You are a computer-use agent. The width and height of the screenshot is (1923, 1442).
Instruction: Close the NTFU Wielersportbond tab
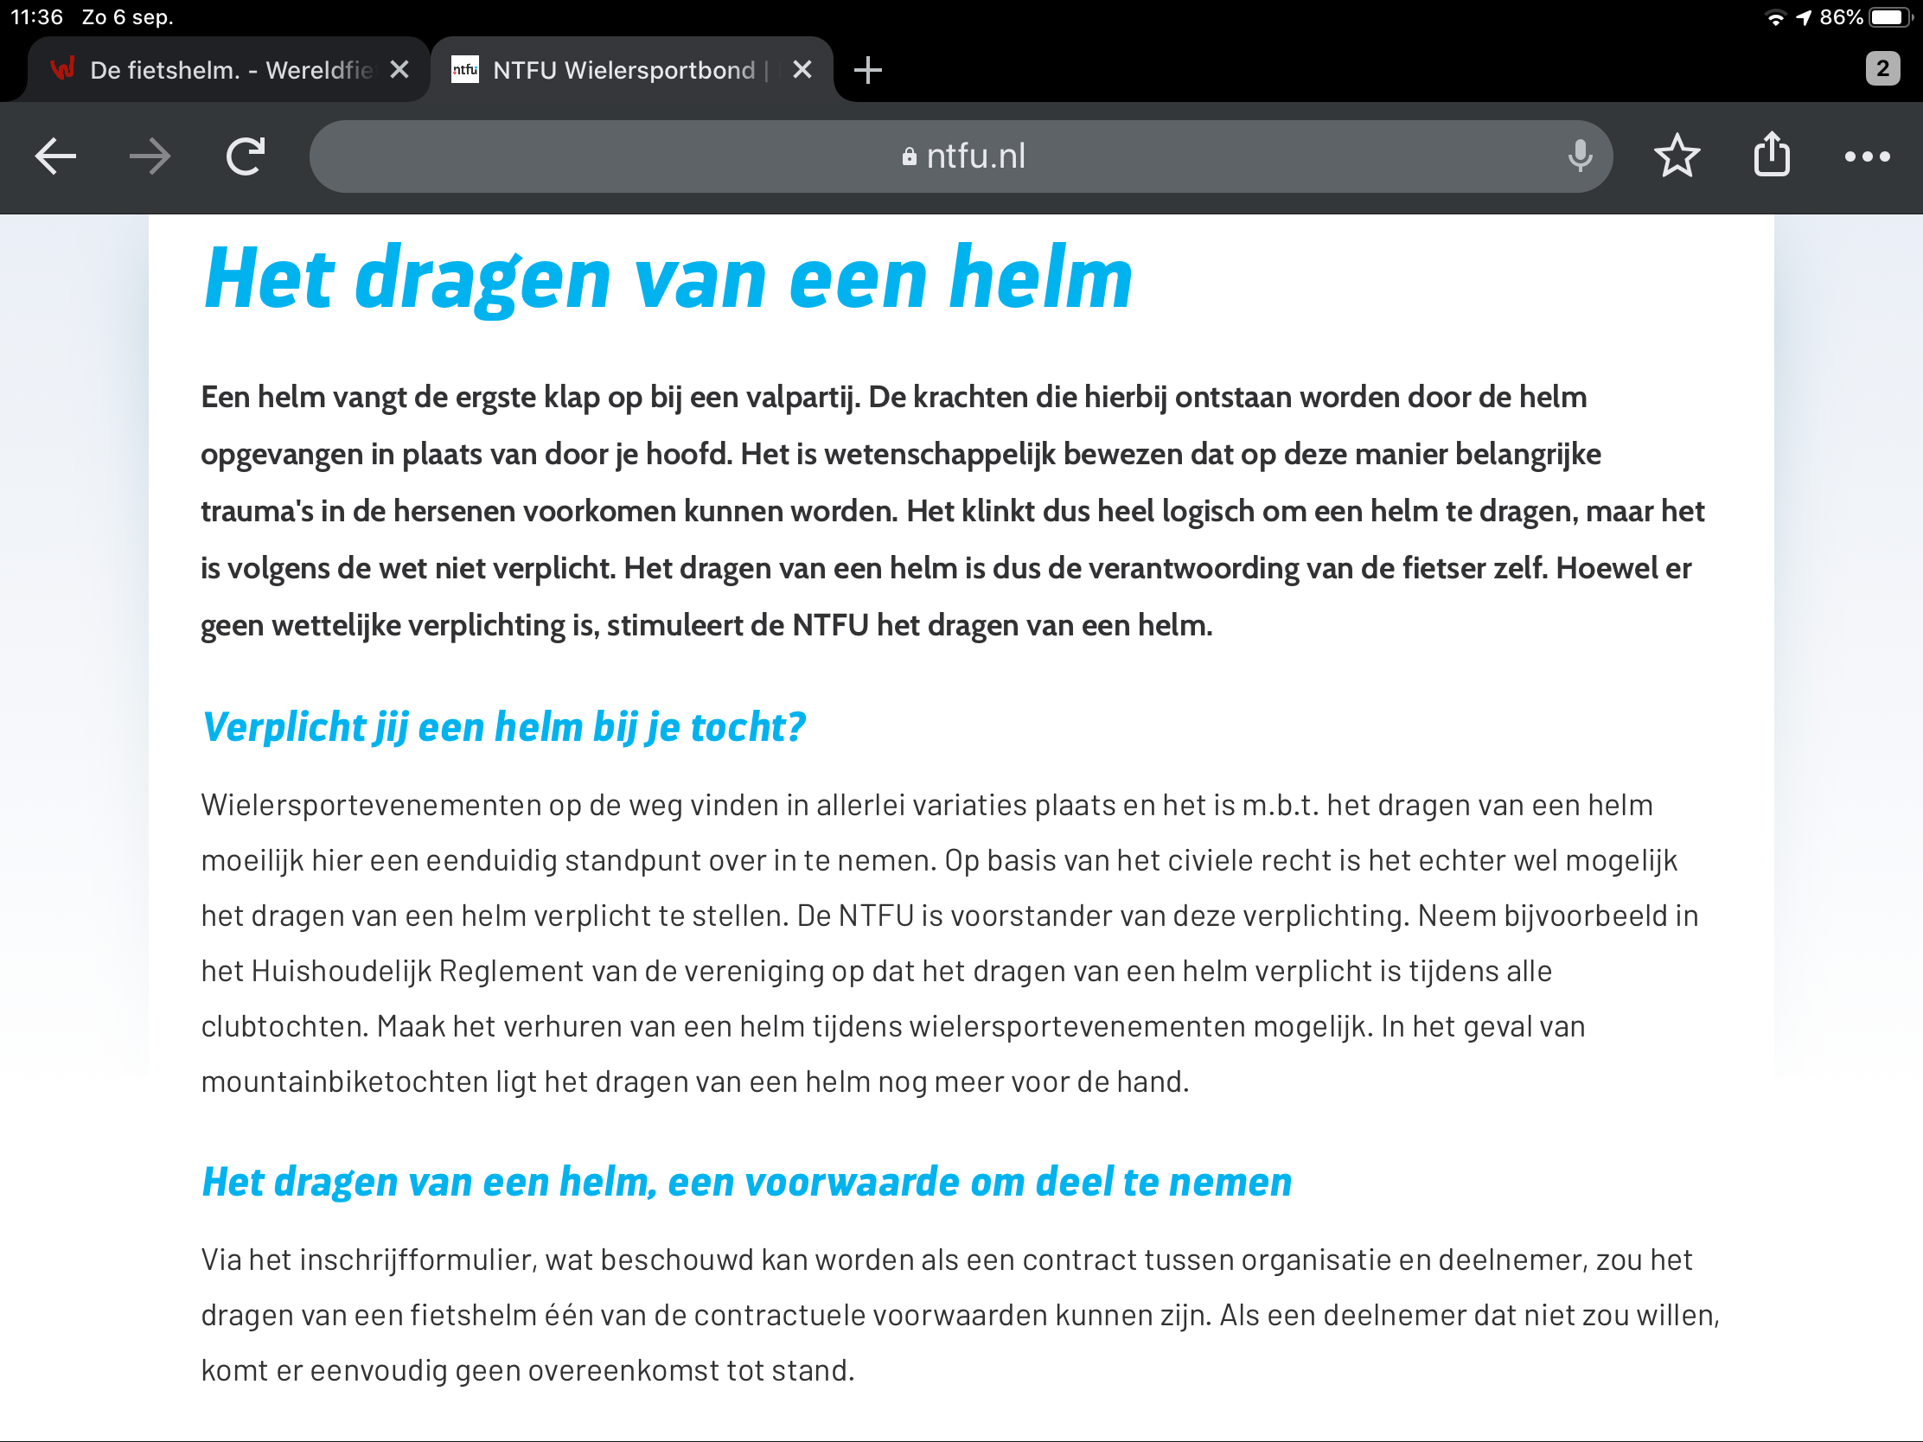(x=802, y=69)
